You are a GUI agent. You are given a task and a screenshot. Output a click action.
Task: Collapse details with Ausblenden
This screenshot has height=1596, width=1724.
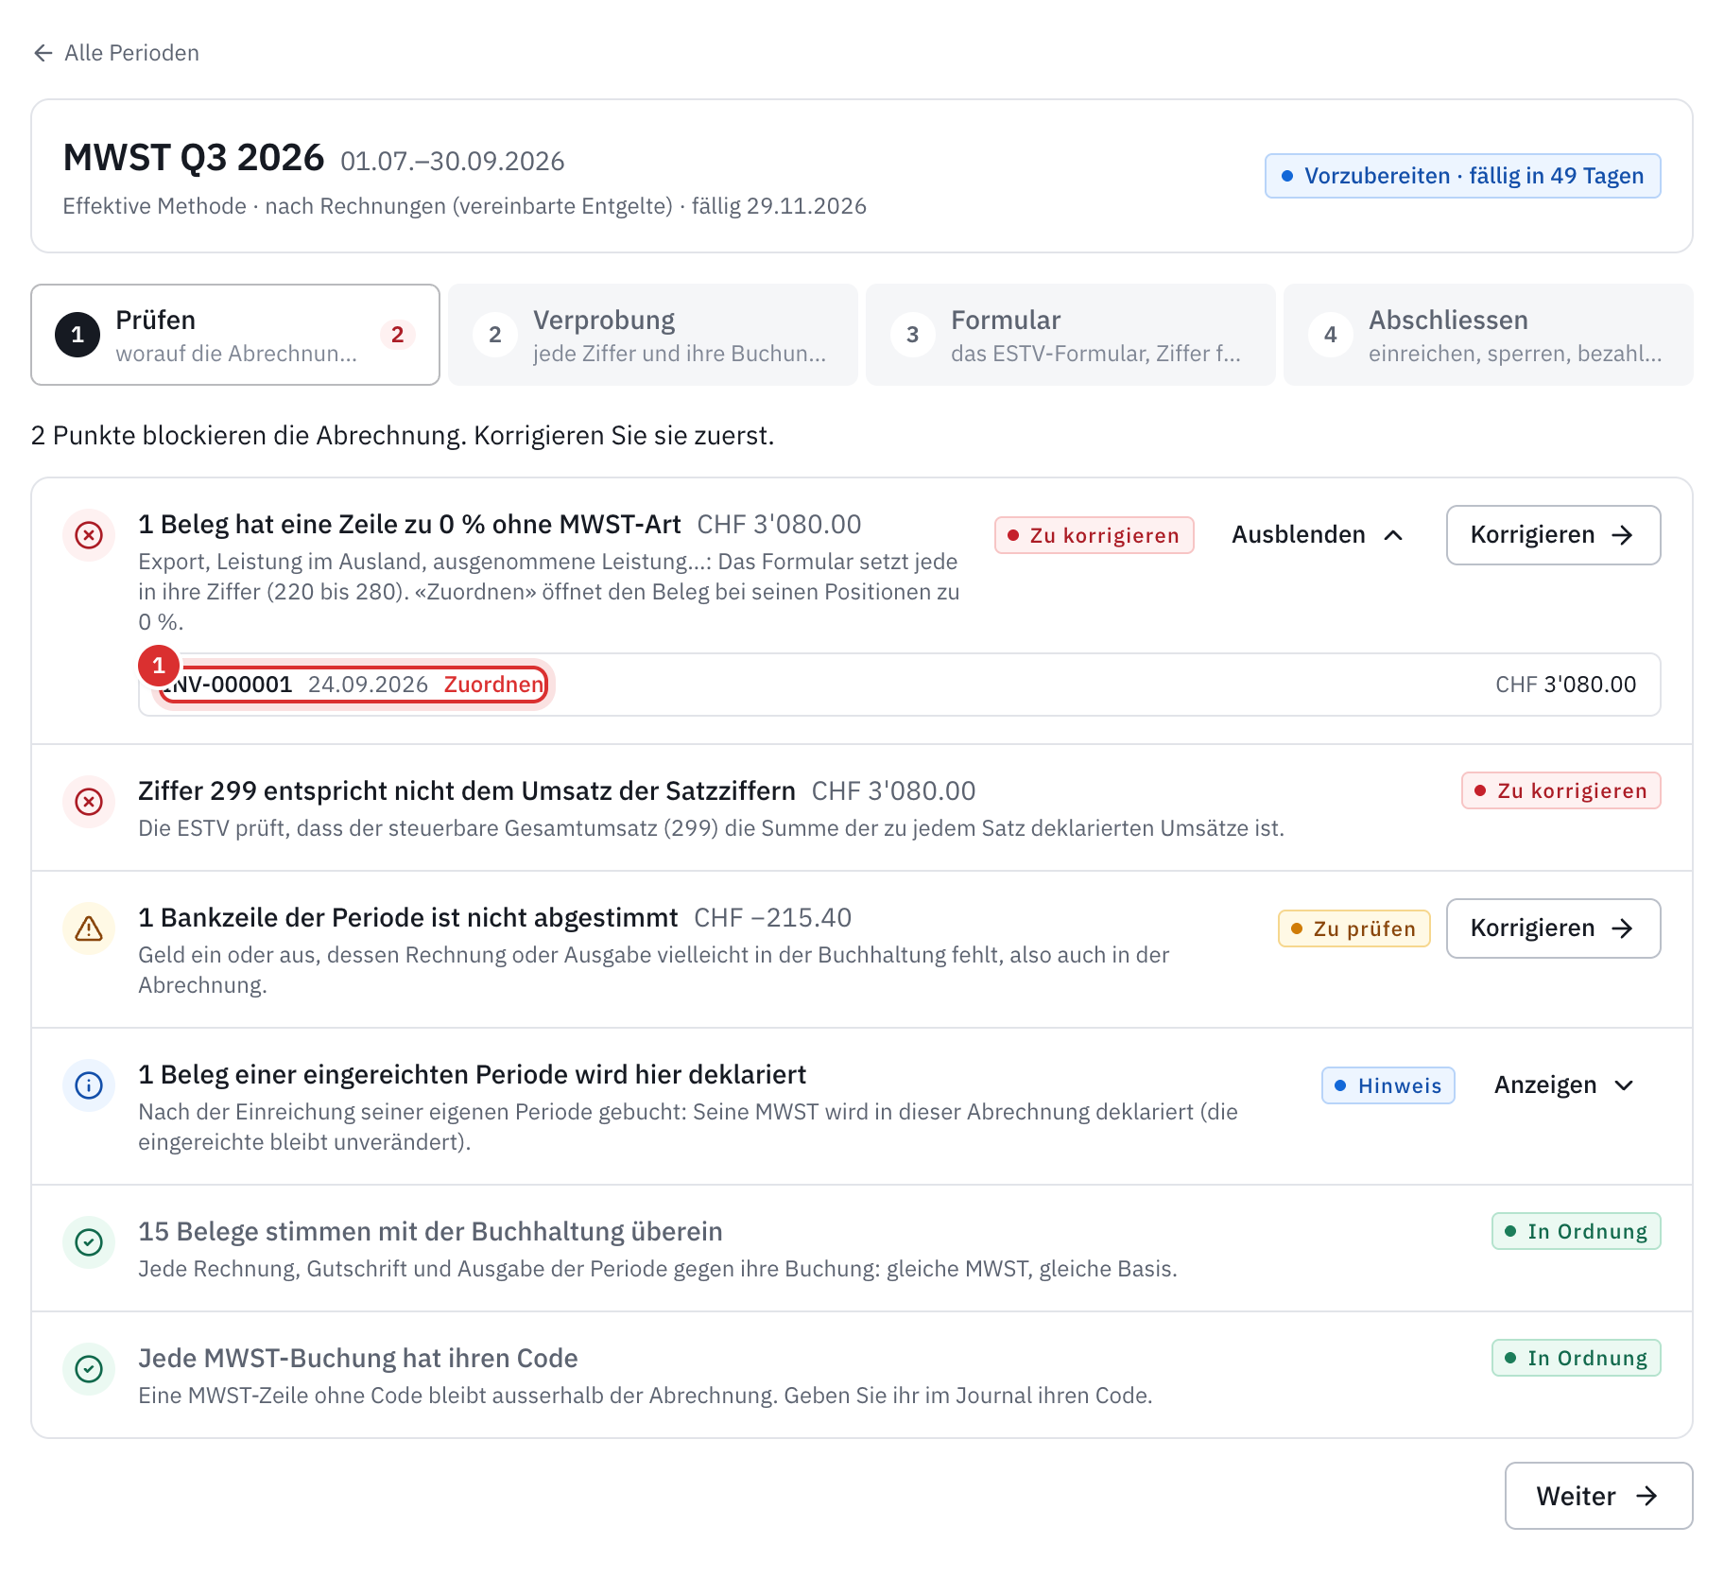pyautogui.click(x=1318, y=535)
